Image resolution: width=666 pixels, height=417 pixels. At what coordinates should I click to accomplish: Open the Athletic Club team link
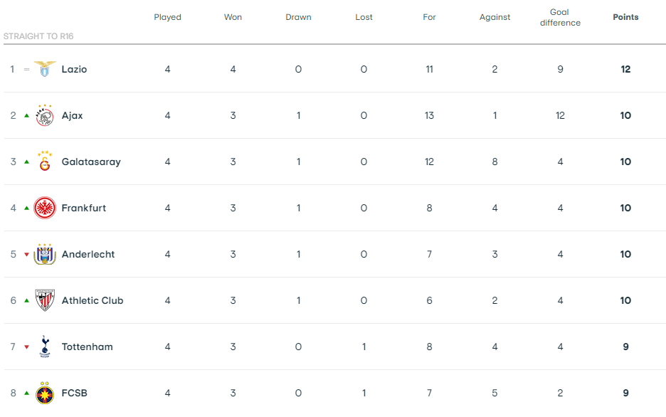(92, 300)
